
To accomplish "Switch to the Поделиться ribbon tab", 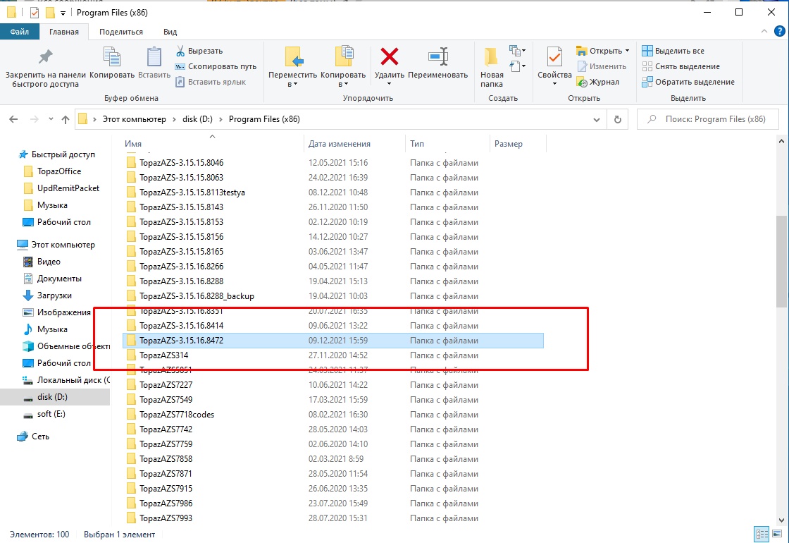I will (x=120, y=32).
